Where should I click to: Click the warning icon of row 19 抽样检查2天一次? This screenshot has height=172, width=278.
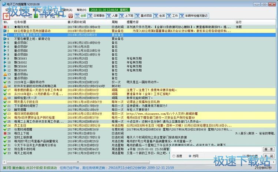pos(5,98)
